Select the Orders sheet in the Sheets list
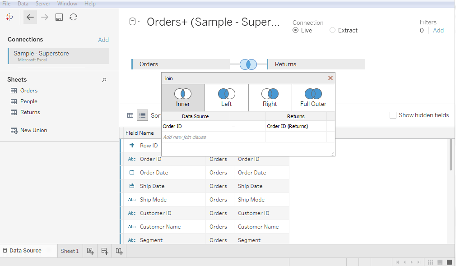The image size is (456, 266). click(29, 91)
